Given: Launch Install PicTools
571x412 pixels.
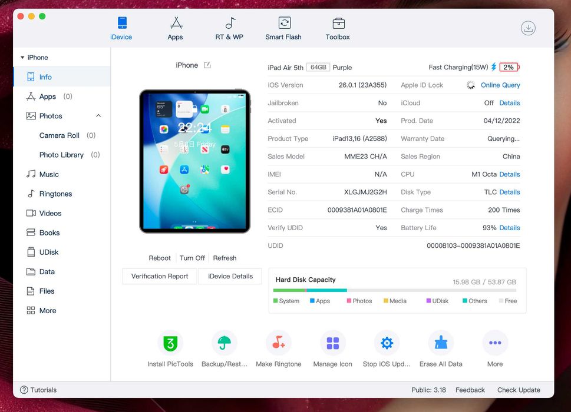Looking at the screenshot, I should 170,349.
